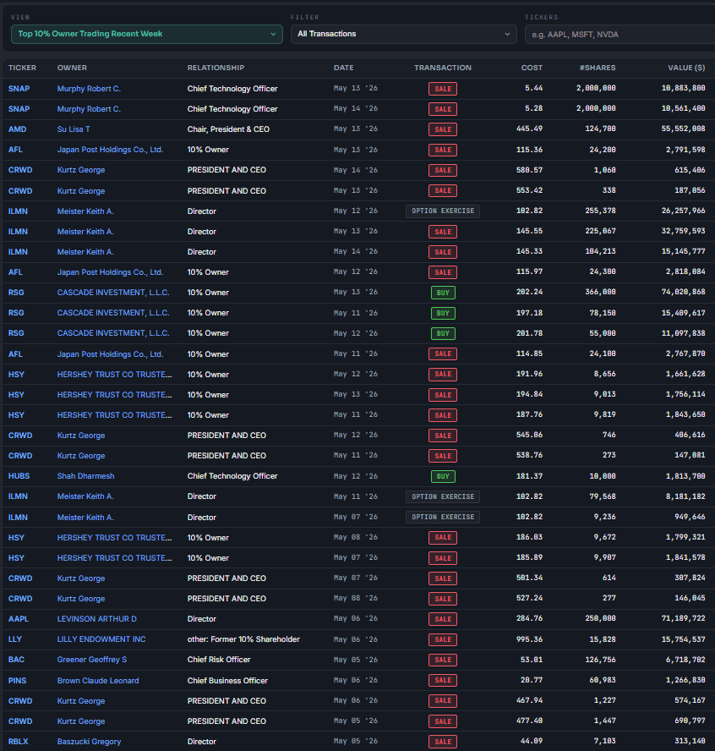715x751 pixels.
Task: Open CRWD ticker in the 588.57 cost row
Action: pos(20,170)
